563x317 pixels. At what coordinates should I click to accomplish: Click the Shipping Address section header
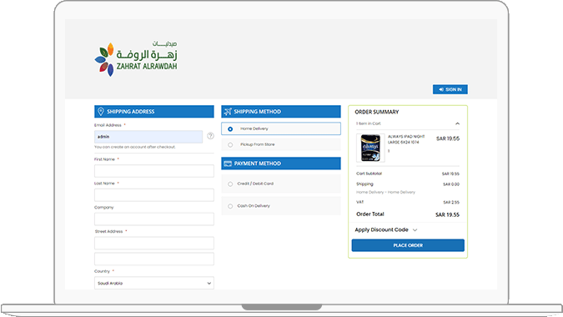coord(154,111)
